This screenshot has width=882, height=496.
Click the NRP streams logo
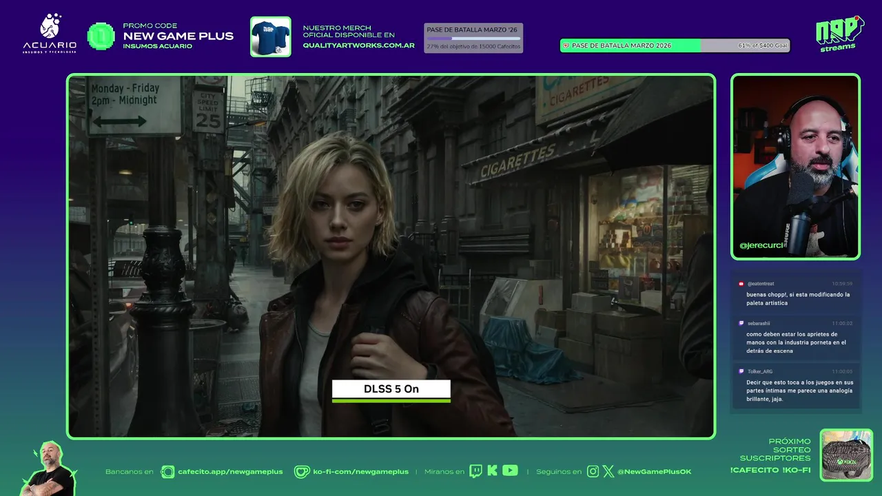[839, 33]
